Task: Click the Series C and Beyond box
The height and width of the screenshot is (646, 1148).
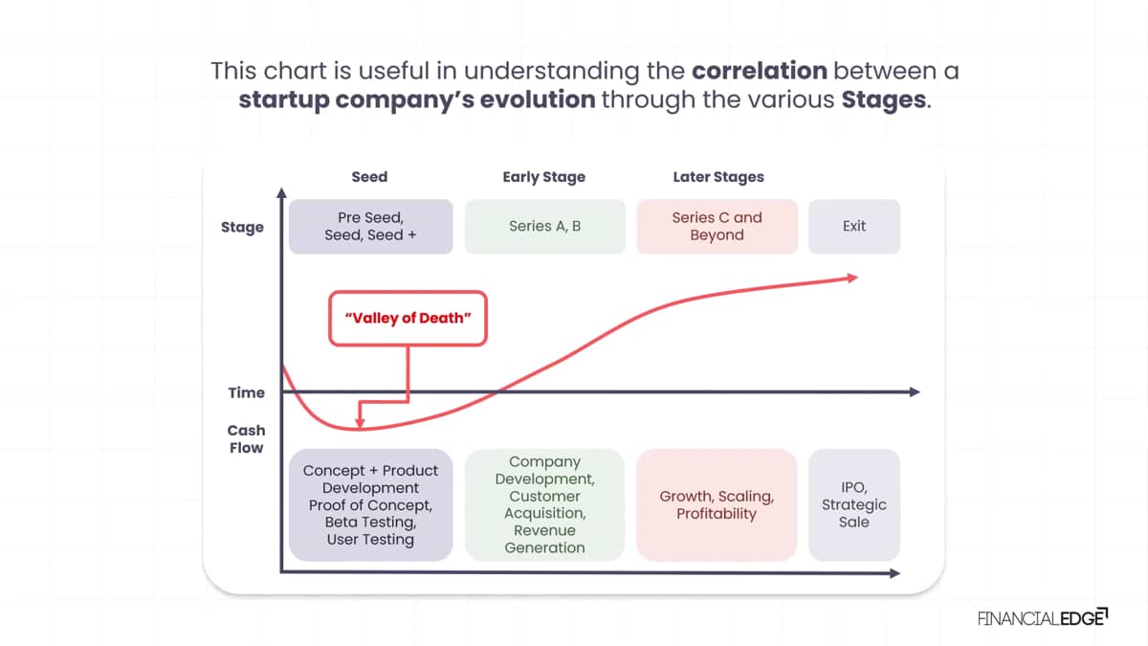Action: (717, 227)
